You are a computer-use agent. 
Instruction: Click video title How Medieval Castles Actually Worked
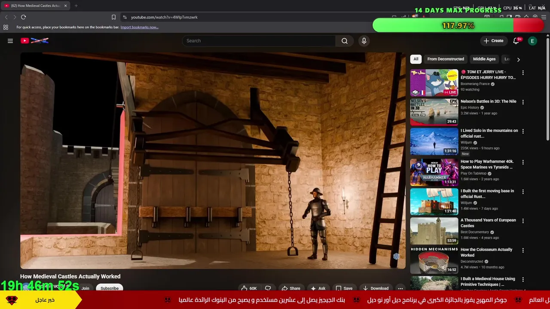pos(70,276)
